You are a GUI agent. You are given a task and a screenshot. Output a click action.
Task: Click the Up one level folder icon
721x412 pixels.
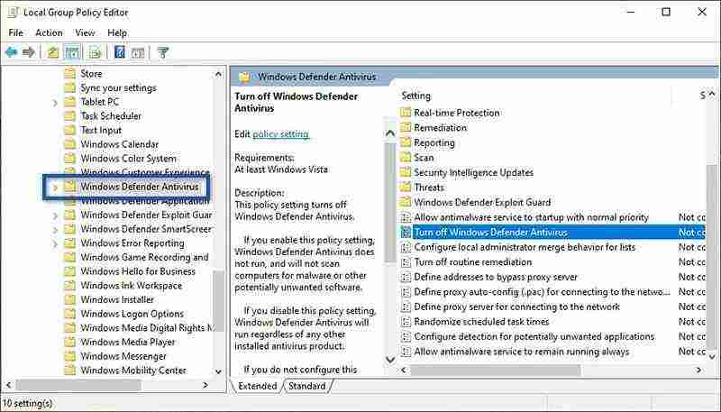(53, 52)
